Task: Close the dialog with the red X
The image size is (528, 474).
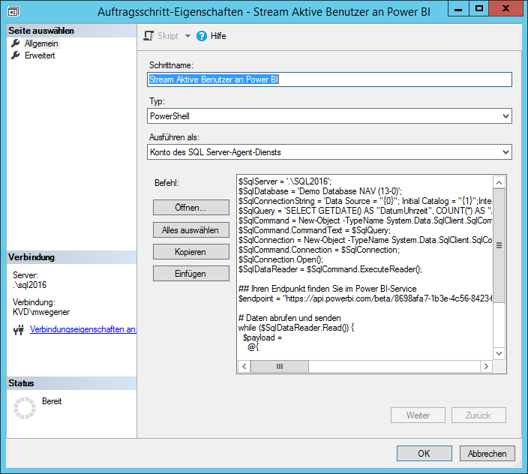Action: (505, 8)
